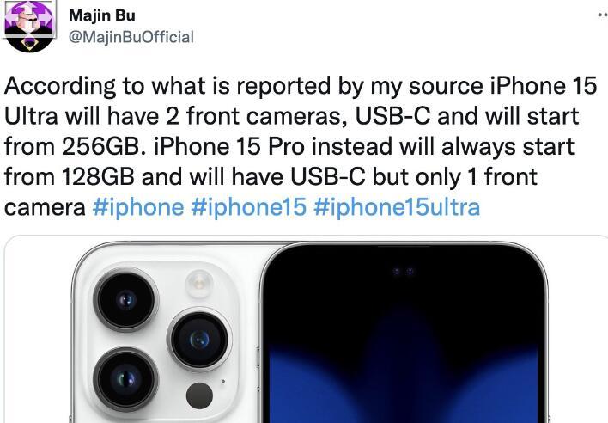Open Majin Bu's profile avatar

[28, 26]
